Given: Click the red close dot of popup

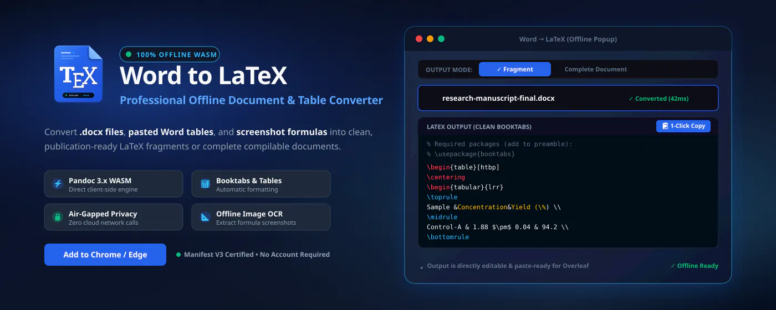Looking at the screenshot, I should 419,39.
